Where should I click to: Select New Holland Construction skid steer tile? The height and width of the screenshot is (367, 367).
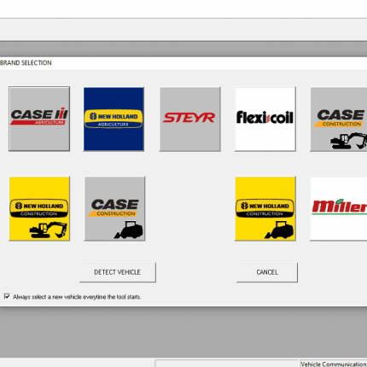click(265, 208)
